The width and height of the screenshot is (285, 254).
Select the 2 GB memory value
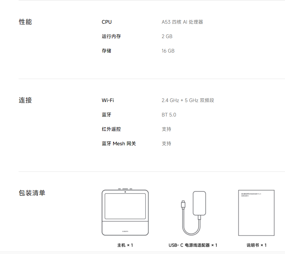click(167, 36)
